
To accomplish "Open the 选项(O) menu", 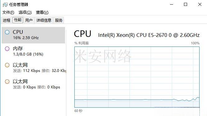I will pos(25,12).
